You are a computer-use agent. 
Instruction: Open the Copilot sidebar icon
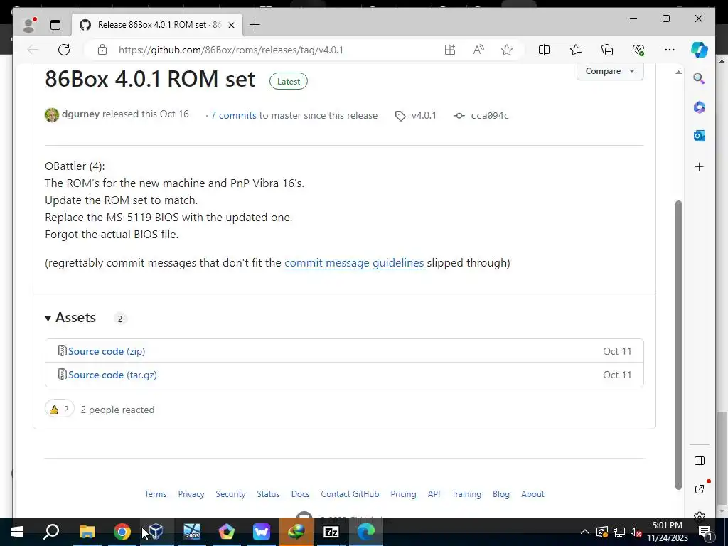click(x=700, y=50)
